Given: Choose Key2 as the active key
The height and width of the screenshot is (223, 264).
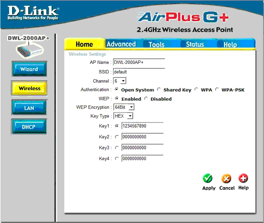Looking at the screenshot, I should tap(117, 137).
